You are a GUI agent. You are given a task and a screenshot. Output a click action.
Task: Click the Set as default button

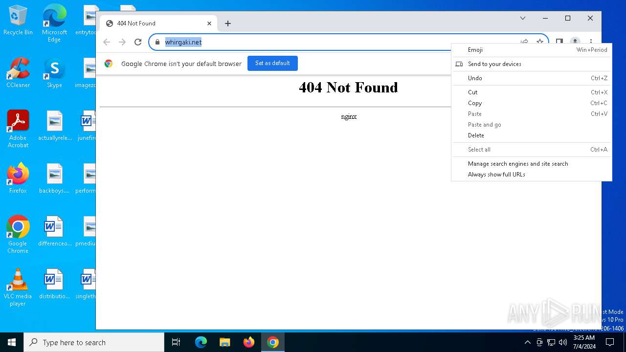272,63
